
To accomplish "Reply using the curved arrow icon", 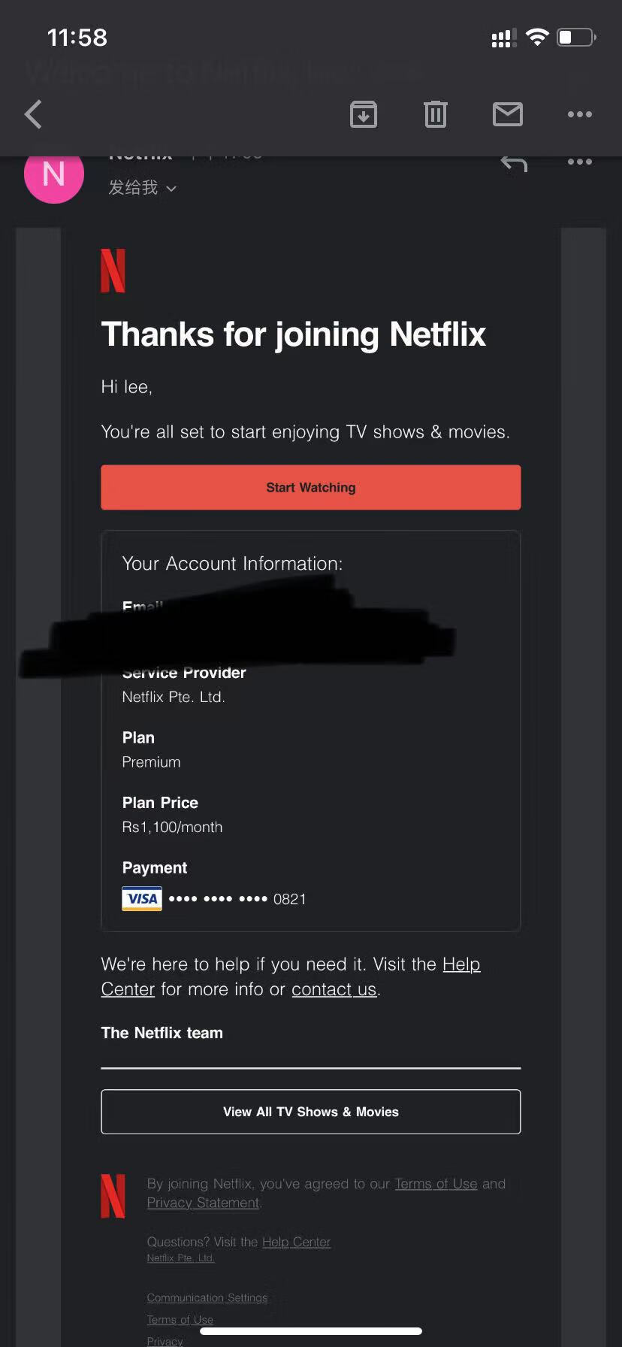I will (x=514, y=163).
